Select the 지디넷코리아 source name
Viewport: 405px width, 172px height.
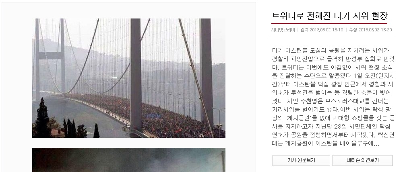[x=283, y=30]
